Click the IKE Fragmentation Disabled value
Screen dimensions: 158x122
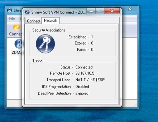pos(82,87)
